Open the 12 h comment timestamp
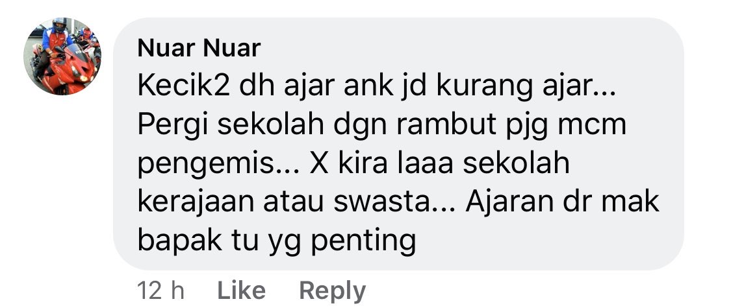The height and width of the screenshot is (308, 731). point(161,290)
